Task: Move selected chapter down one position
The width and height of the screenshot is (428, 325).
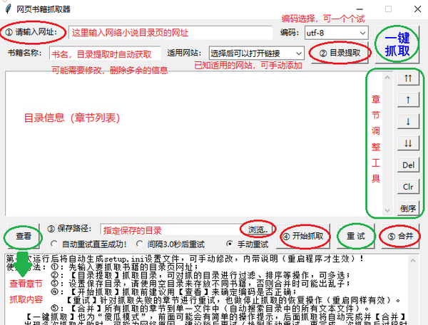Action: coord(408,121)
